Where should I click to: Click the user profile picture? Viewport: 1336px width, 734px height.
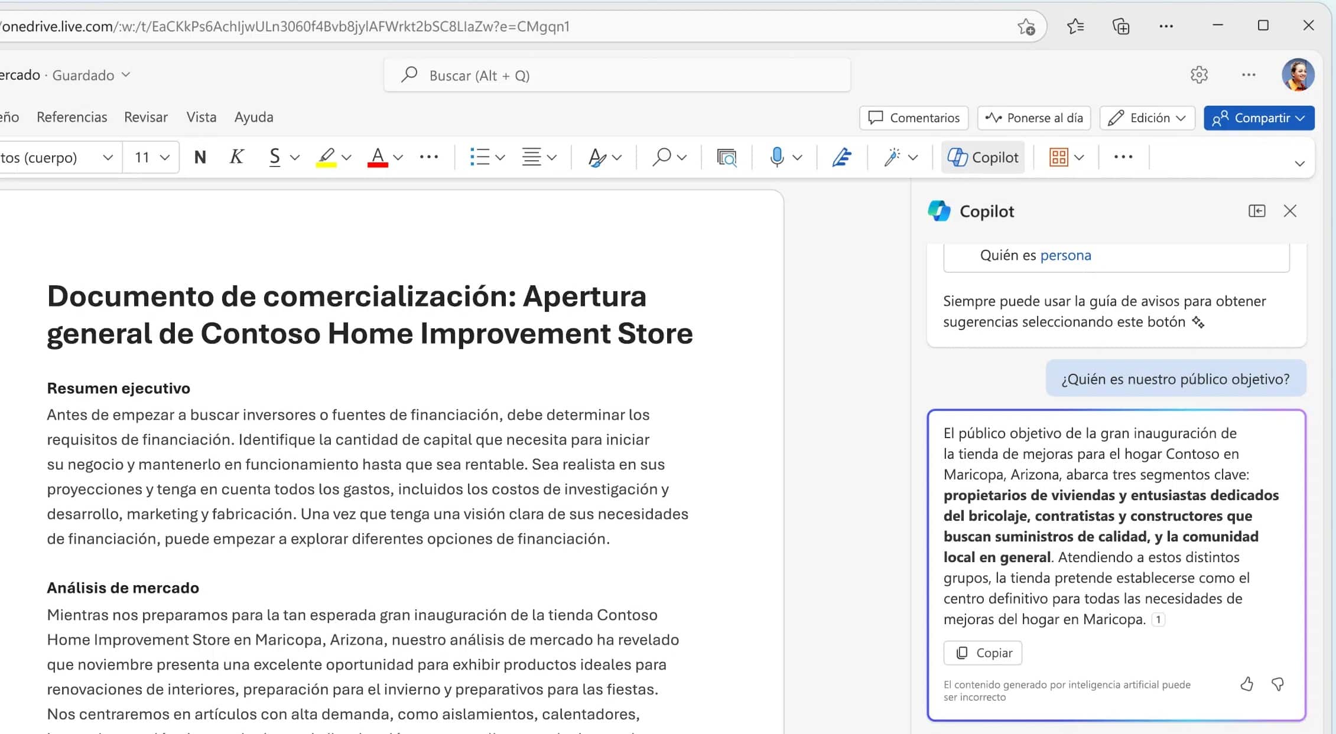[x=1298, y=75]
